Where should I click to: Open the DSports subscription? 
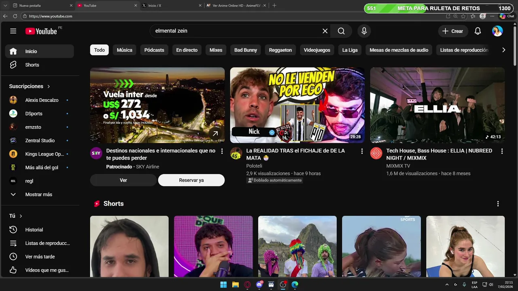click(39, 114)
